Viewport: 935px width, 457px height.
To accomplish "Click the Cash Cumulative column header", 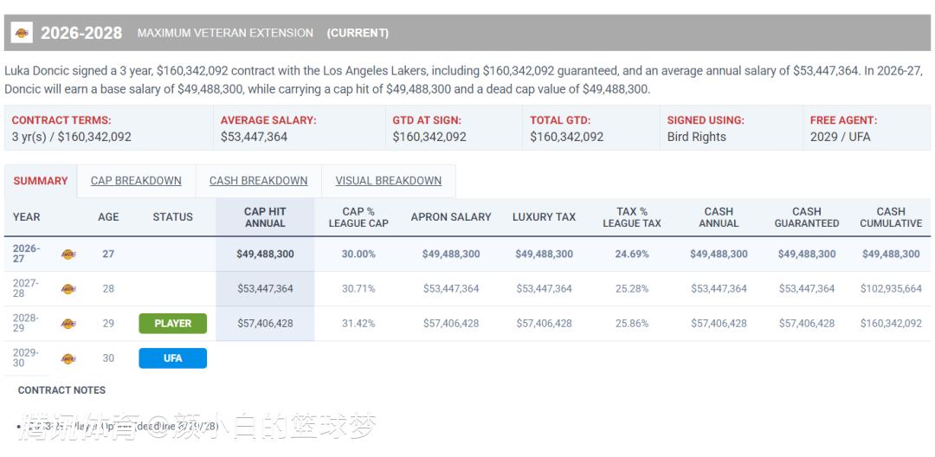I will point(891,217).
